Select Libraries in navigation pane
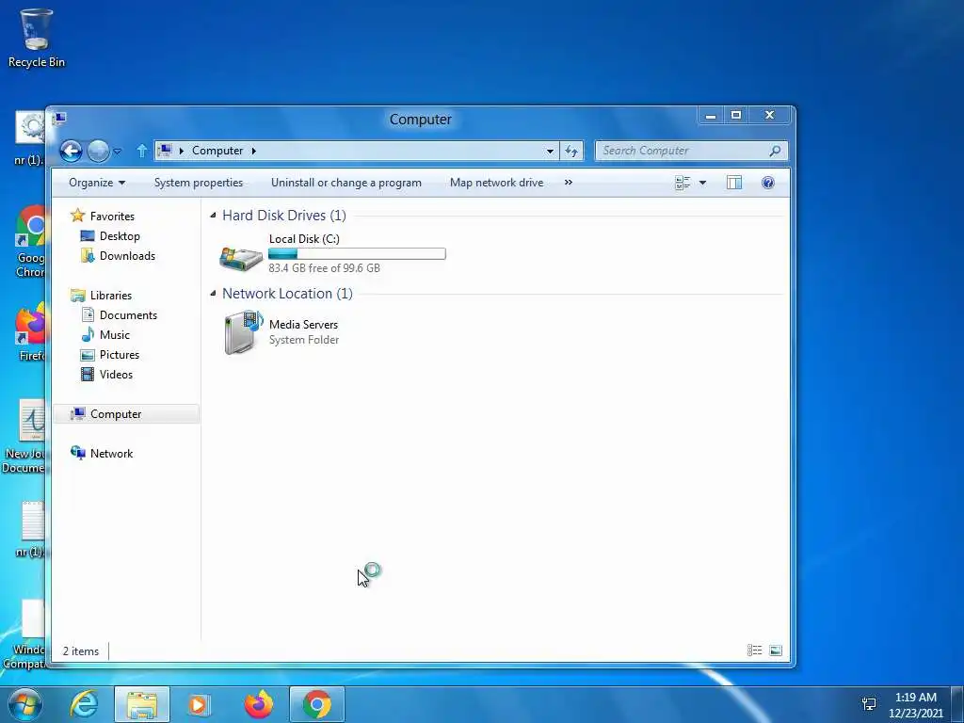This screenshot has height=723, width=964. coord(111,295)
